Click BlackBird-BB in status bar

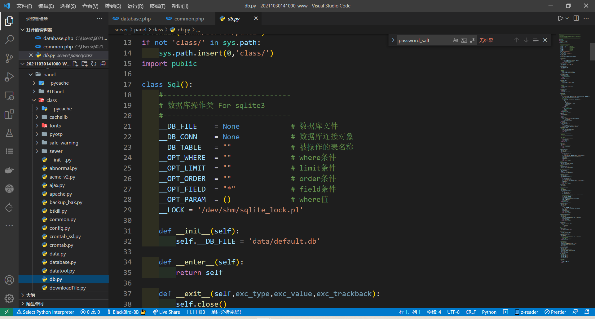coord(126,312)
